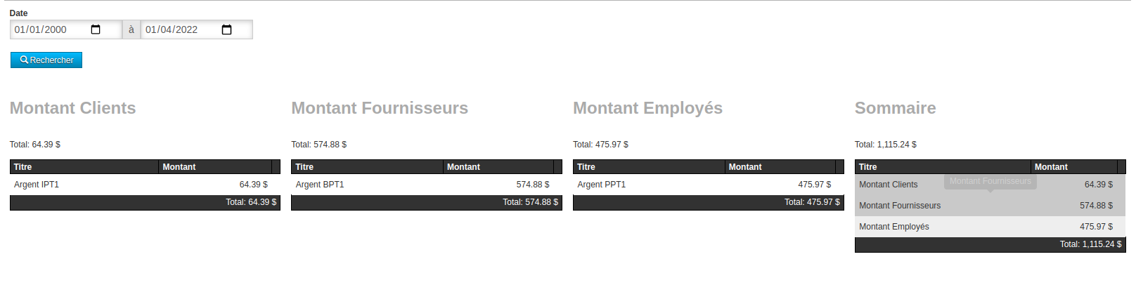
Task: Click the end date field 01/04/2022
Action: [180, 29]
